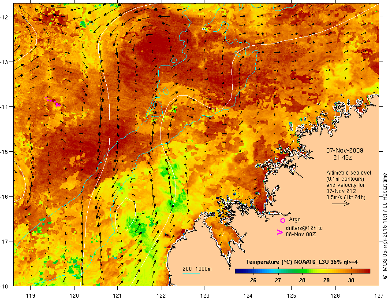Image resolution: width=388 pixels, height=299 pixels.
Task: Click the "200 1000m" depth label
Action: point(197,269)
